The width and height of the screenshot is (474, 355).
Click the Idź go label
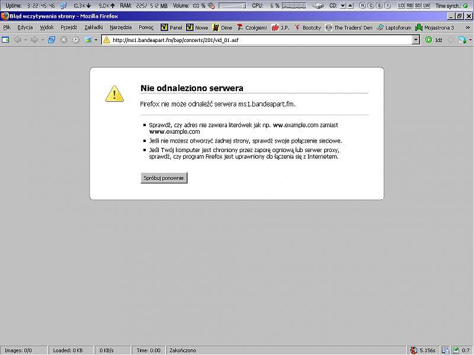(438, 40)
